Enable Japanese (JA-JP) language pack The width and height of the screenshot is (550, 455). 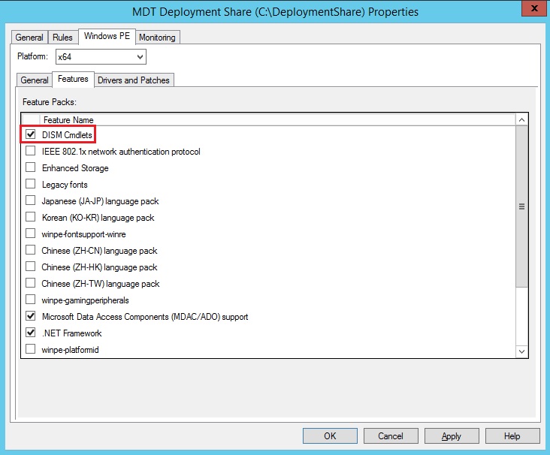pos(31,201)
